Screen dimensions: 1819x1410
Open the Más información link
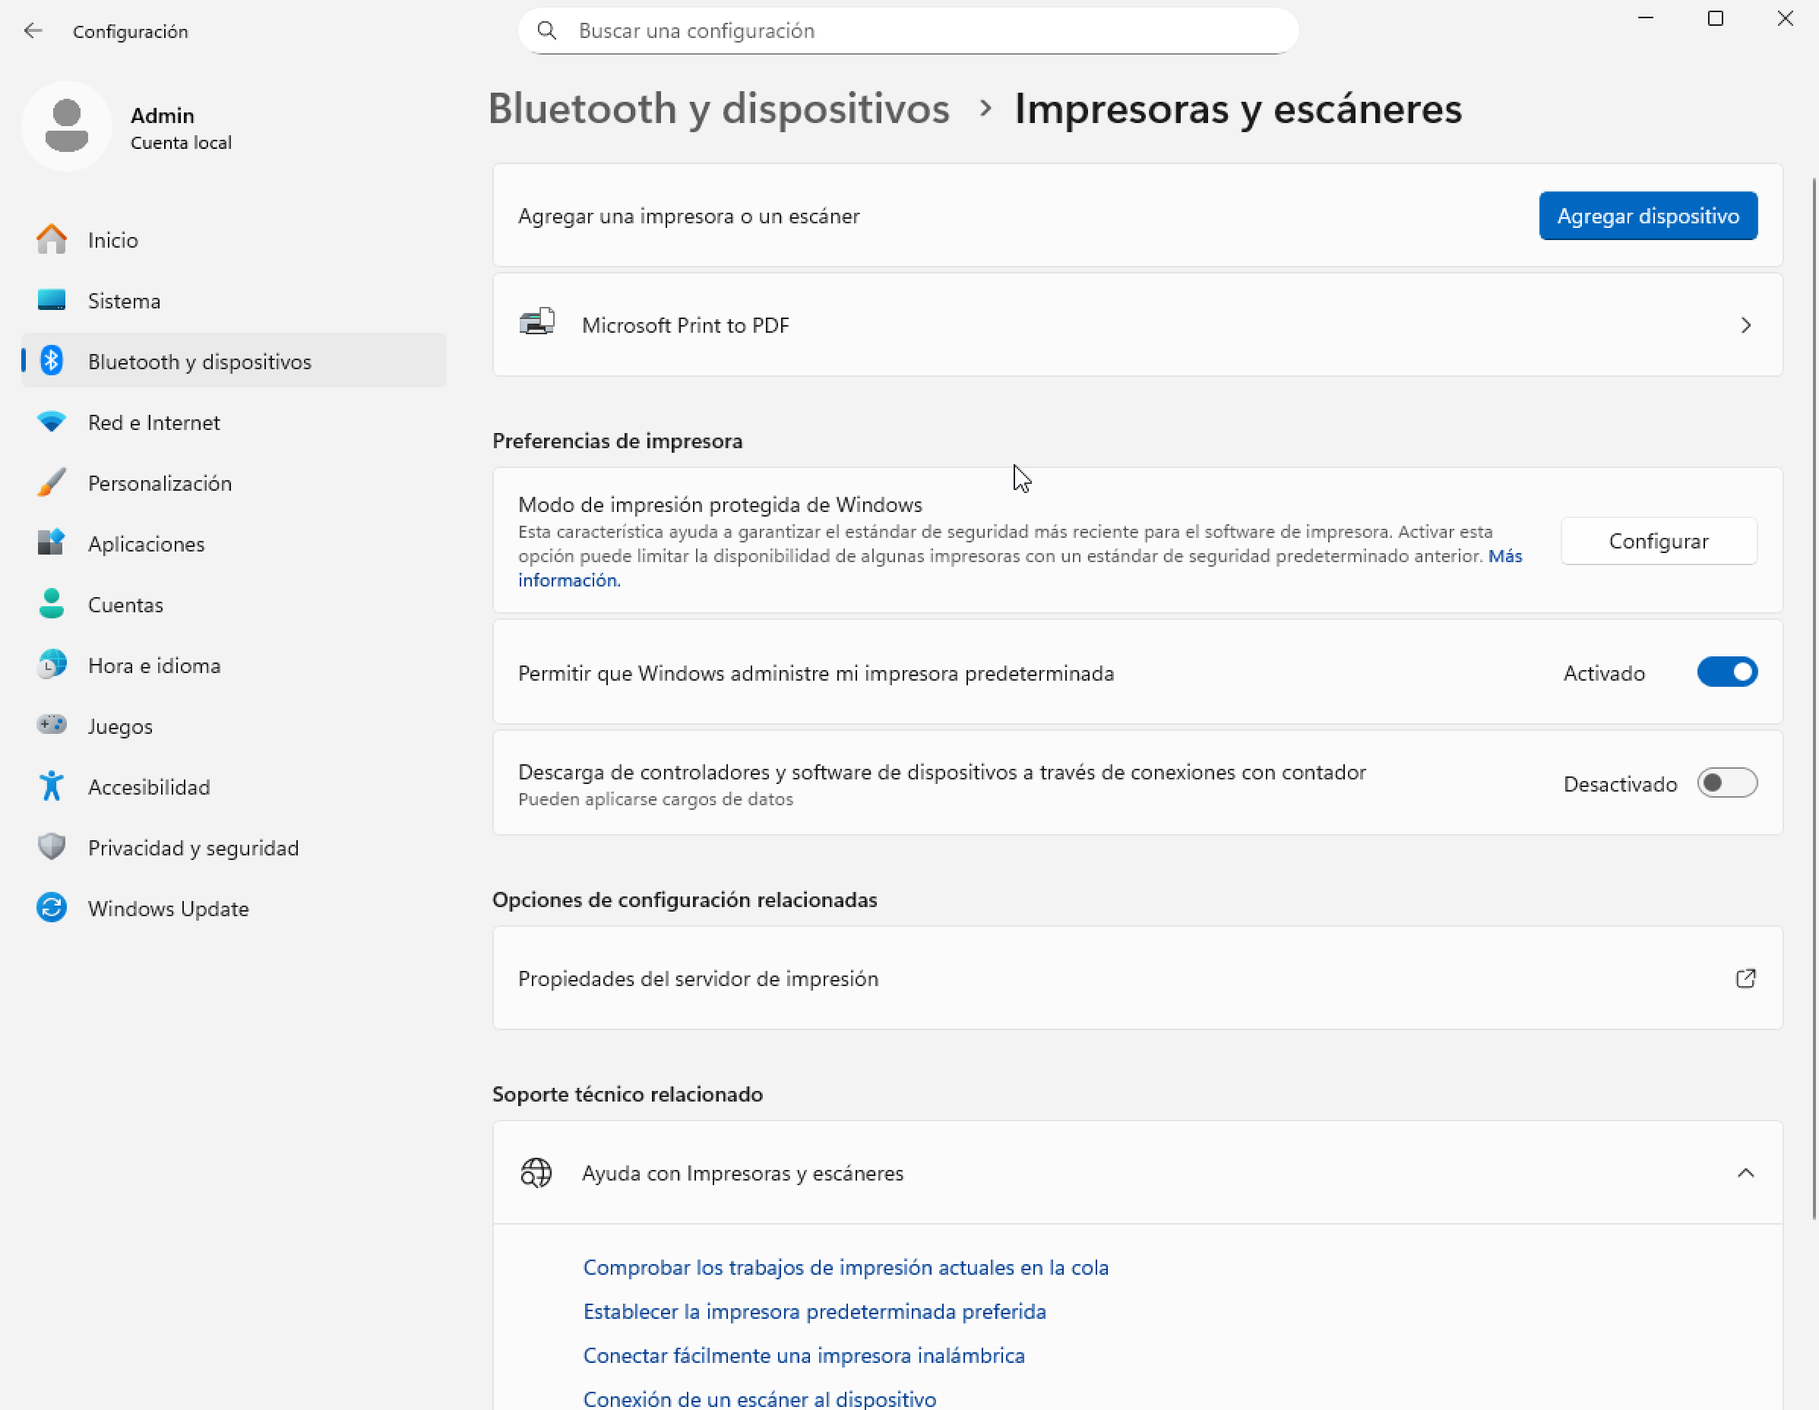coord(1505,555)
